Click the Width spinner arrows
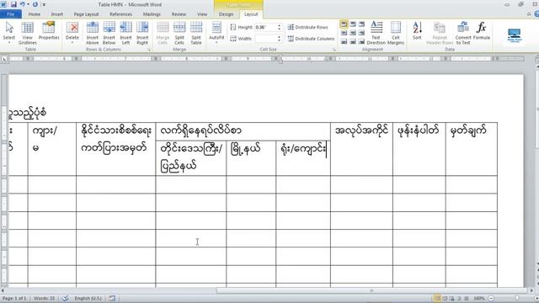The image size is (539, 303). click(x=279, y=39)
